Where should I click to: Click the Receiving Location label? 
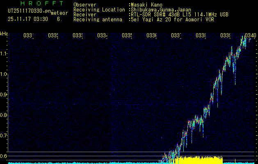click(x=99, y=9)
